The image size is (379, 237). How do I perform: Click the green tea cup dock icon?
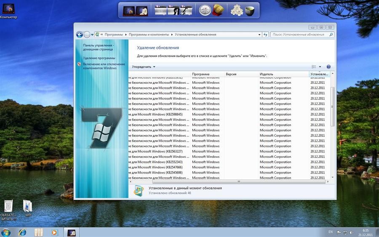[250, 11]
